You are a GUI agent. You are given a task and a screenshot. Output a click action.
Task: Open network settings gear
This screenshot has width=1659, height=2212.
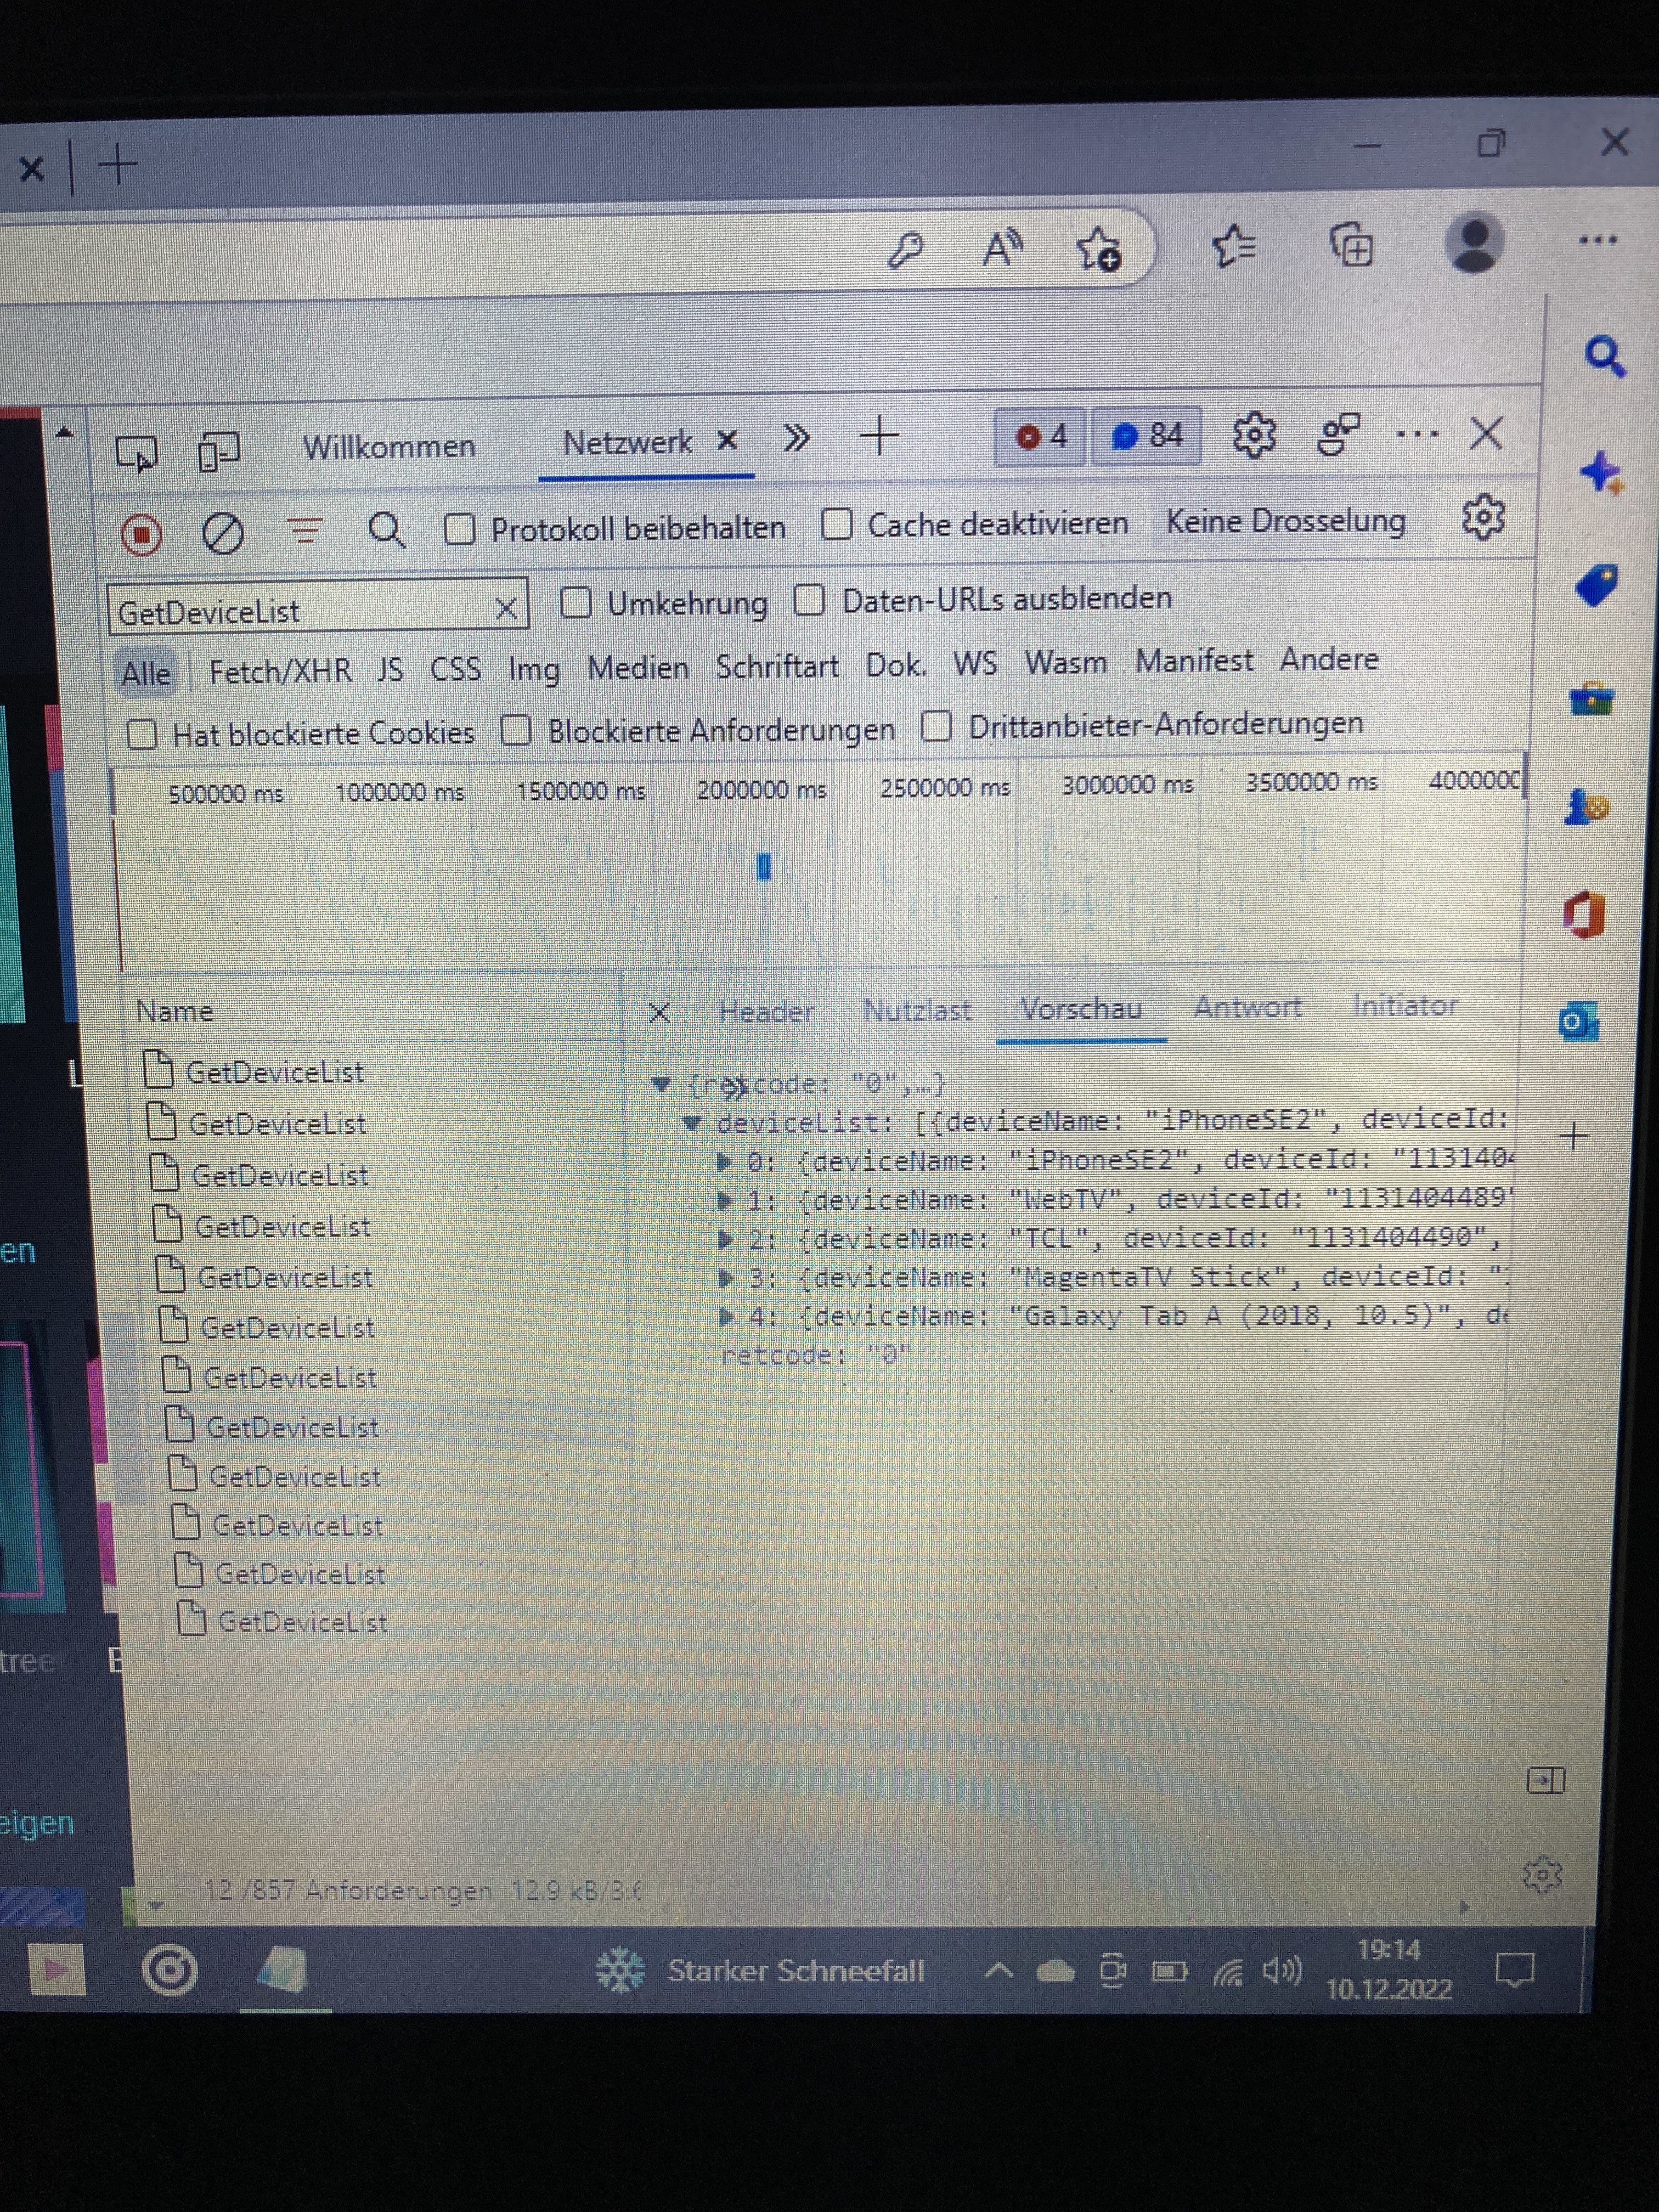coord(1483,516)
